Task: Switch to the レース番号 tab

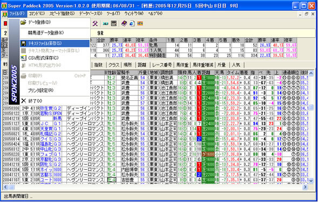Action: pos(162,65)
